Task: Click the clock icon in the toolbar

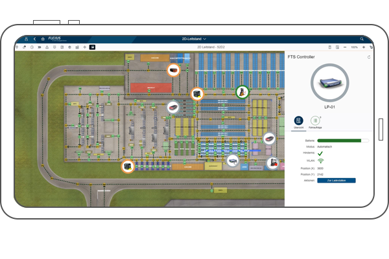Action: coord(32,47)
